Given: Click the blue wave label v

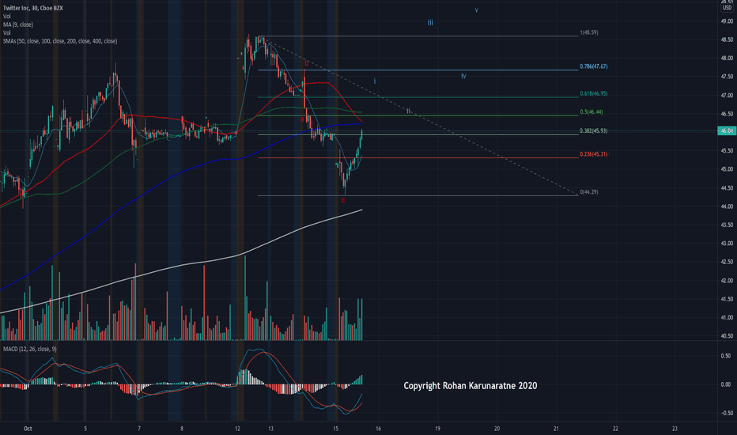Looking at the screenshot, I should pos(477,9).
